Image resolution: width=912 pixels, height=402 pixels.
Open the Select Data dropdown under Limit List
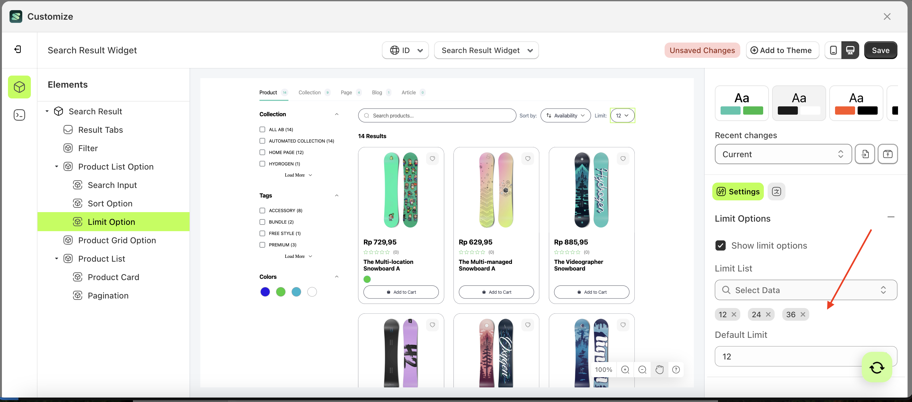point(806,290)
